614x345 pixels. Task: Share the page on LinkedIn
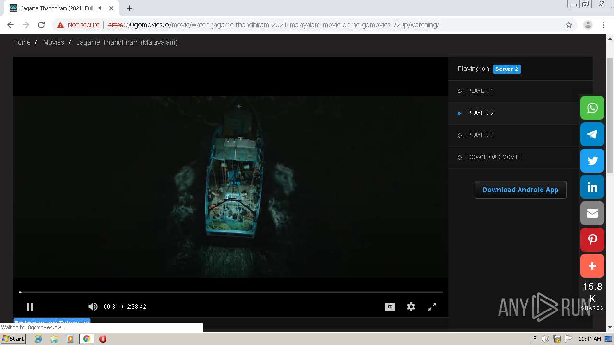(x=592, y=187)
